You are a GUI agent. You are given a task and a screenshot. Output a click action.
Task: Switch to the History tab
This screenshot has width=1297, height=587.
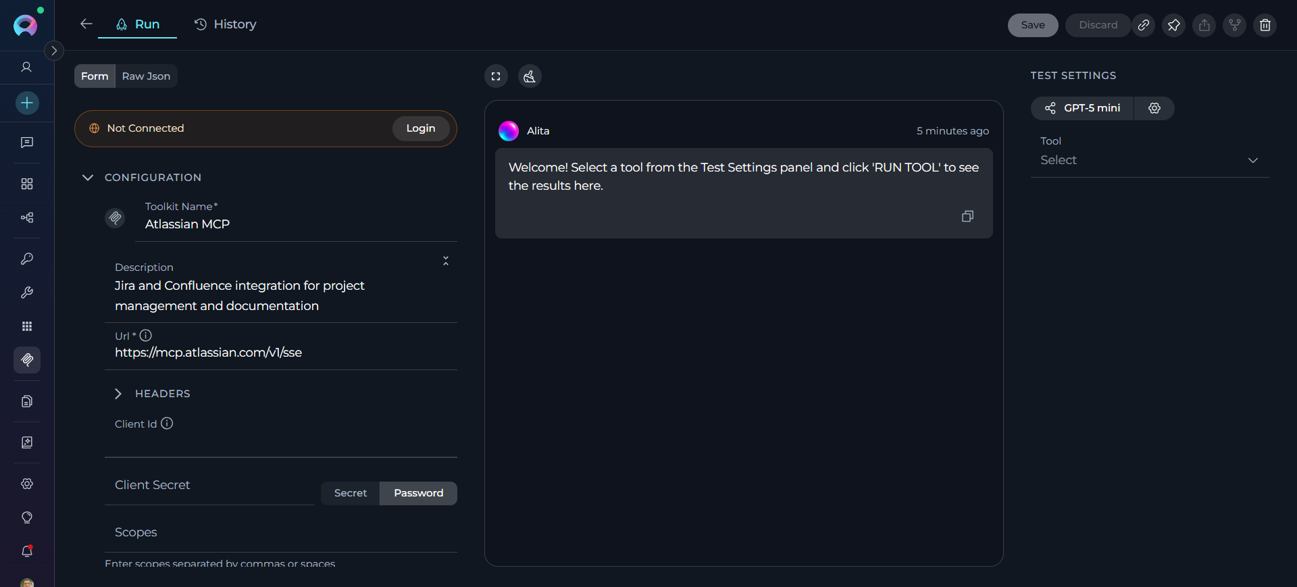pyautogui.click(x=226, y=24)
